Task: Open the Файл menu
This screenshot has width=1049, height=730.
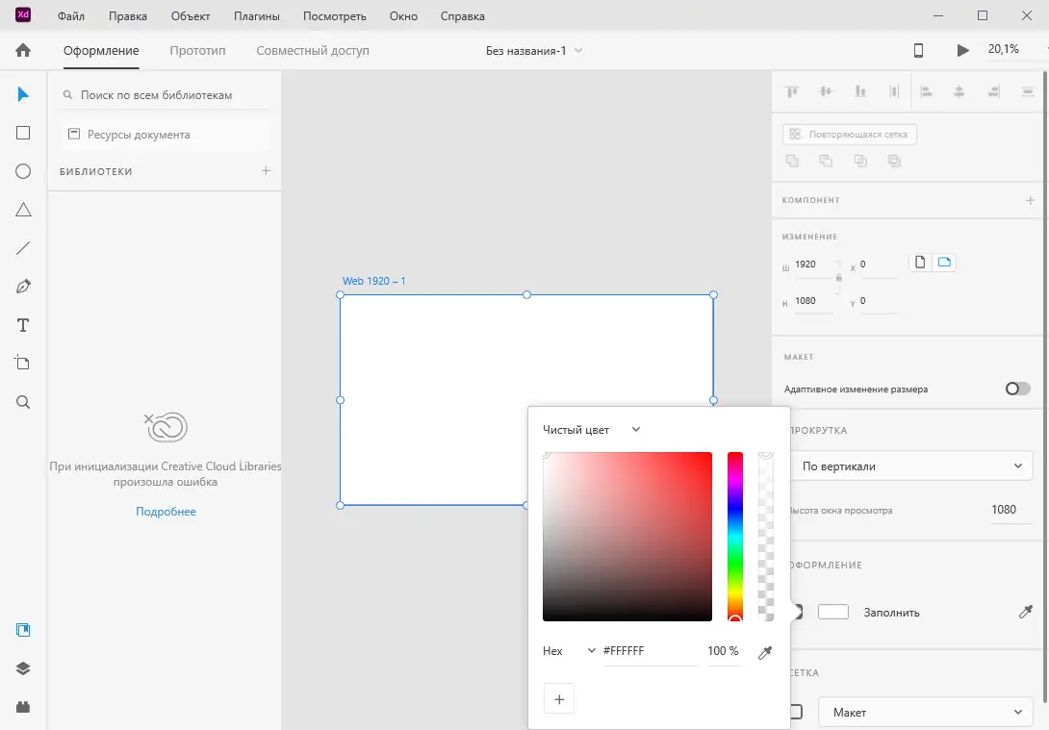Action: coord(71,16)
